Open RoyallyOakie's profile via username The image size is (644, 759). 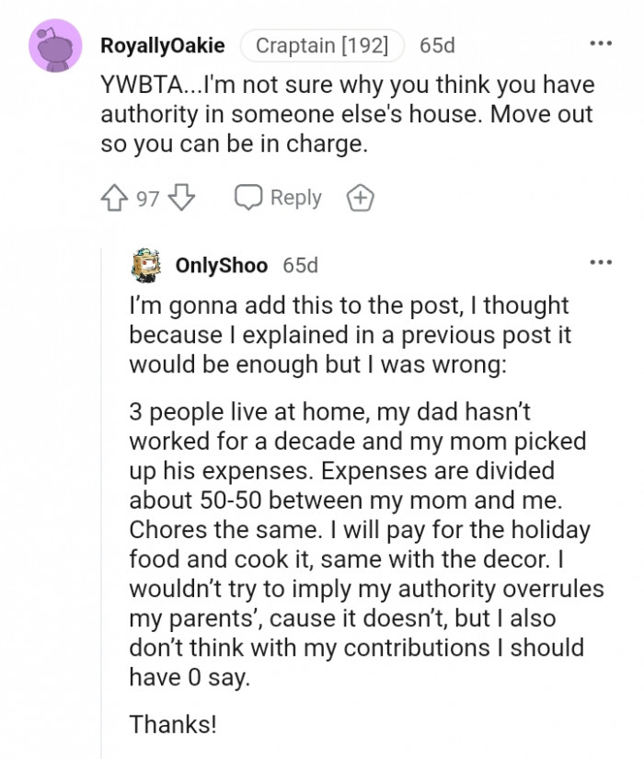[163, 45]
